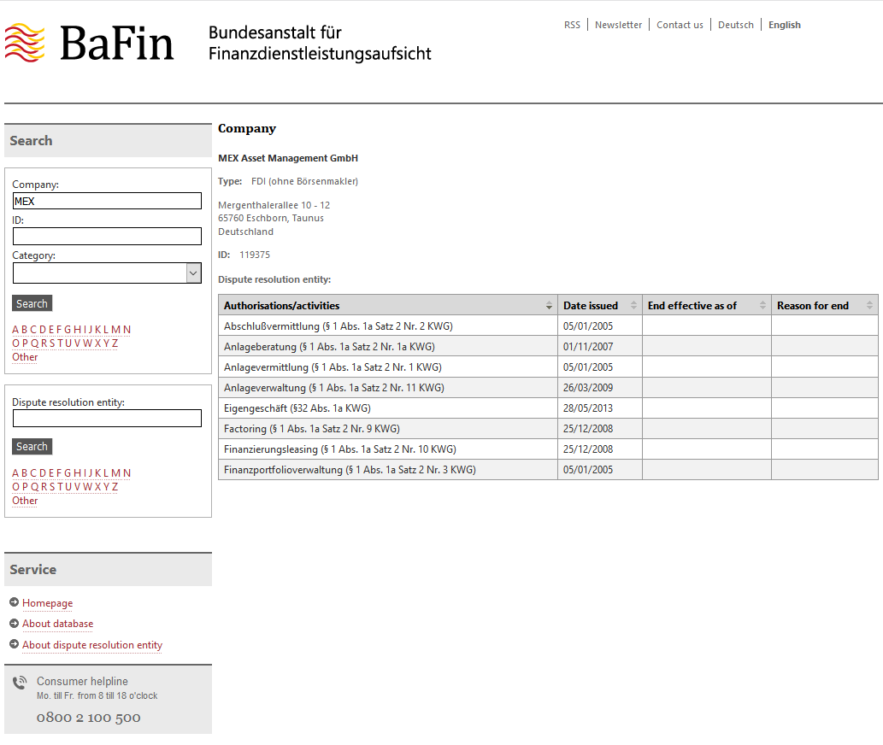This screenshot has height=745, width=883.
Task: Focus the Company input containing MEX
Action: 107,201
